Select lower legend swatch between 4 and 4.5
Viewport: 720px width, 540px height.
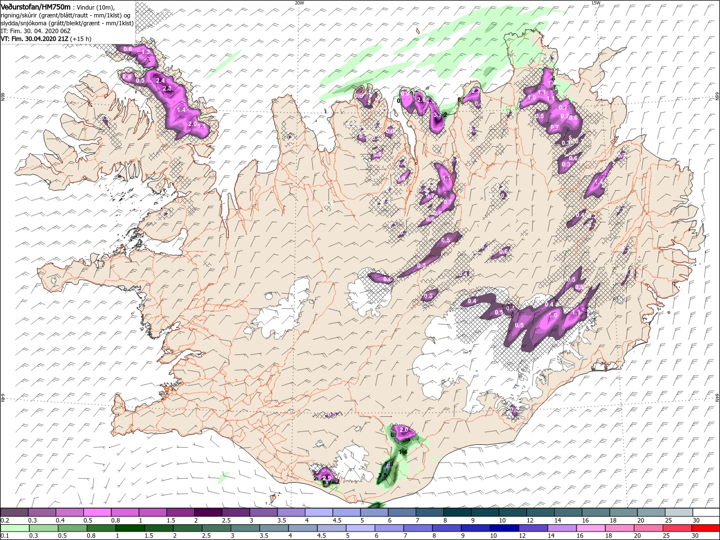click(x=303, y=528)
